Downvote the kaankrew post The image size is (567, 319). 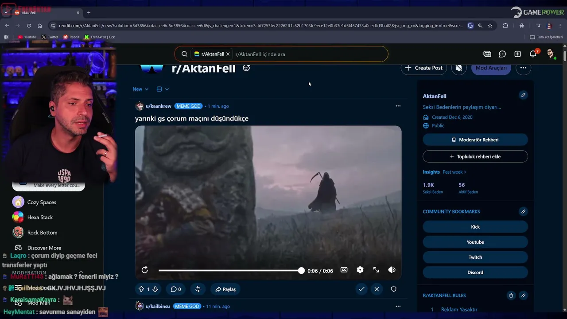pyautogui.click(x=155, y=289)
